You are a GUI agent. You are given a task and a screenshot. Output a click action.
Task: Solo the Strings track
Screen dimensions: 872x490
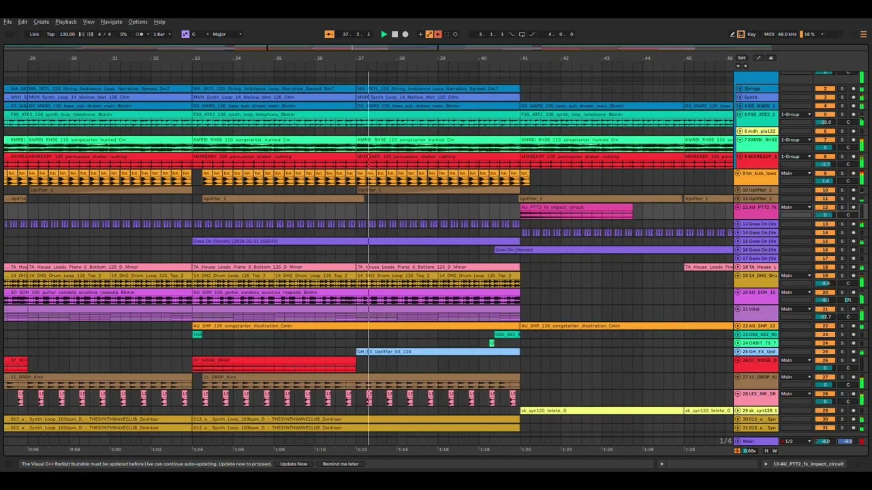842,88
